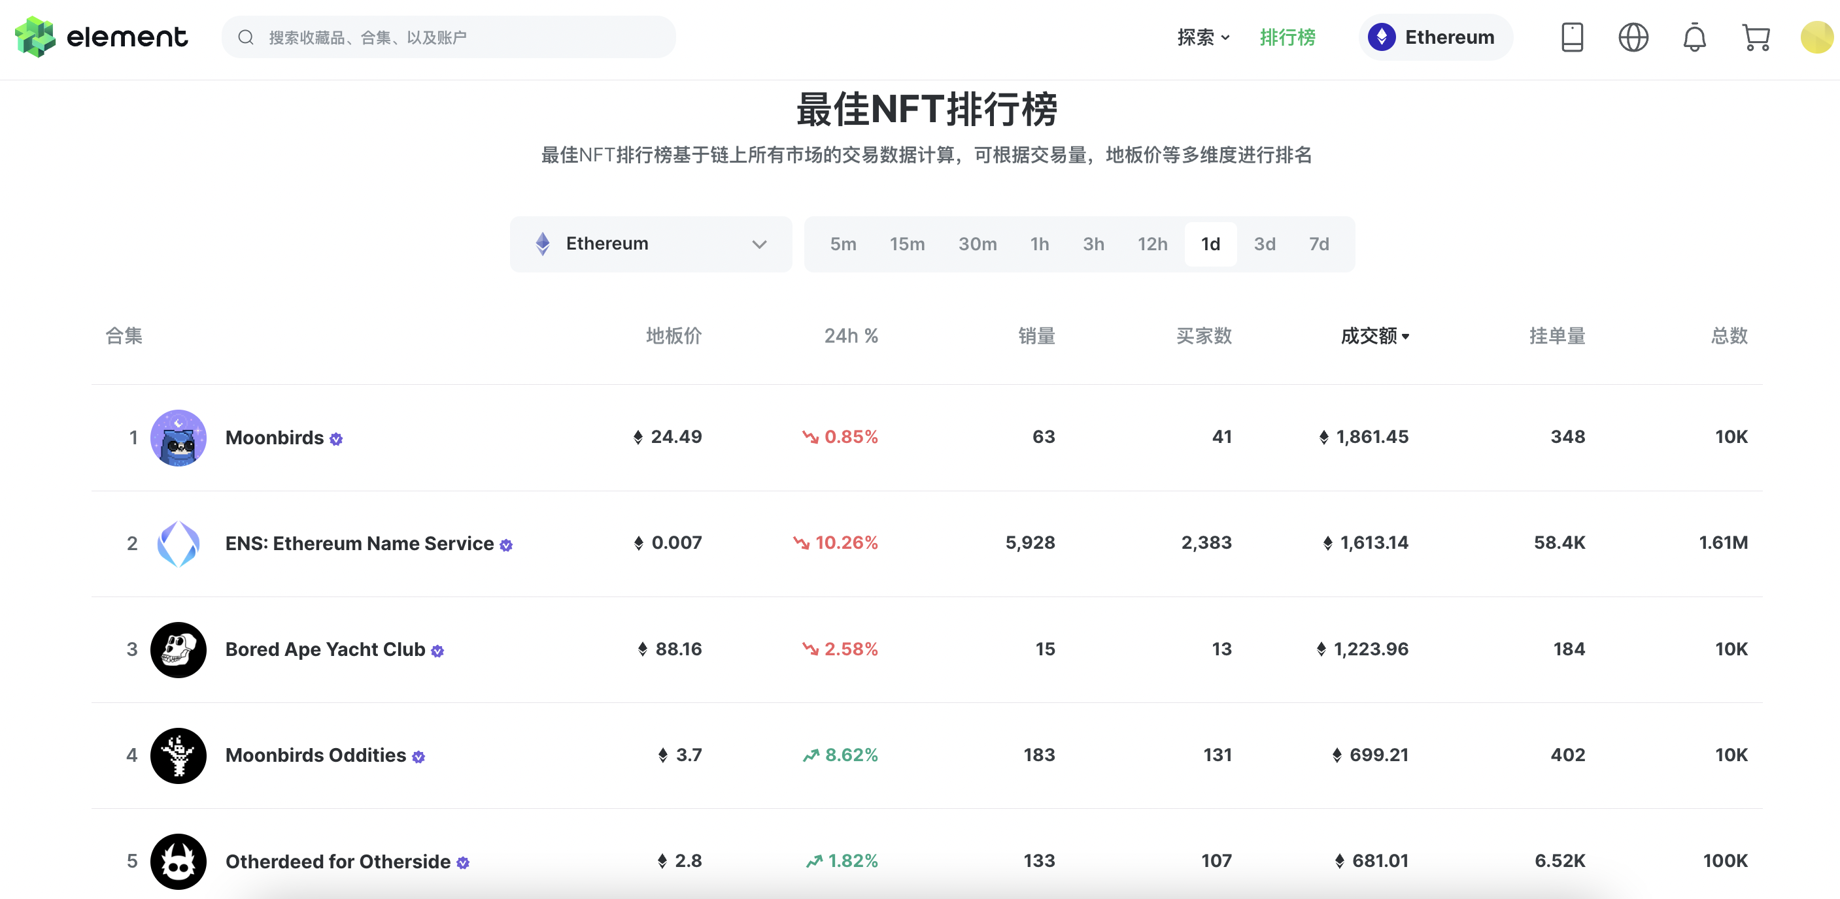The width and height of the screenshot is (1840, 899).
Task: Select the 3d time range
Action: (x=1265, y=244)
